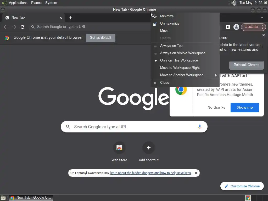Click the address bar search magnifier icon
Image resolution: width=268 pixels, height=201 pixels.
pyautogui.click(x=33, y=27)
